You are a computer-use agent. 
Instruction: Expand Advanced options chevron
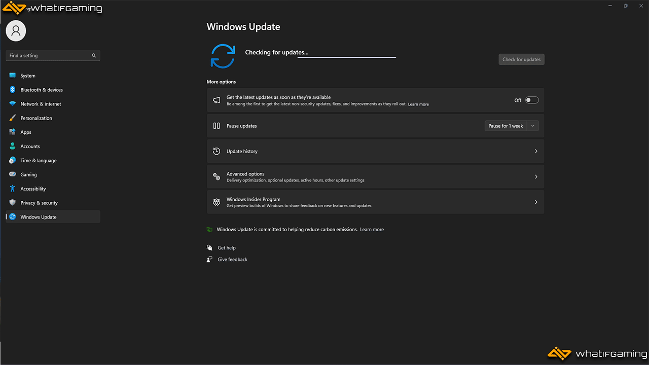536,176
